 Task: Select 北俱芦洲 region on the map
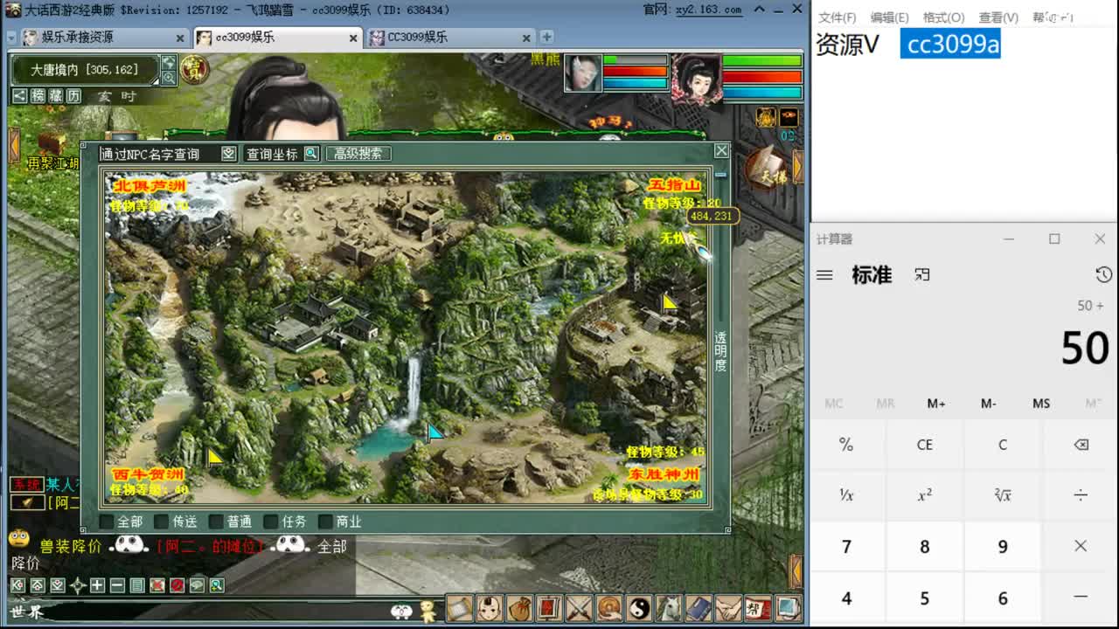pos(149,186)
